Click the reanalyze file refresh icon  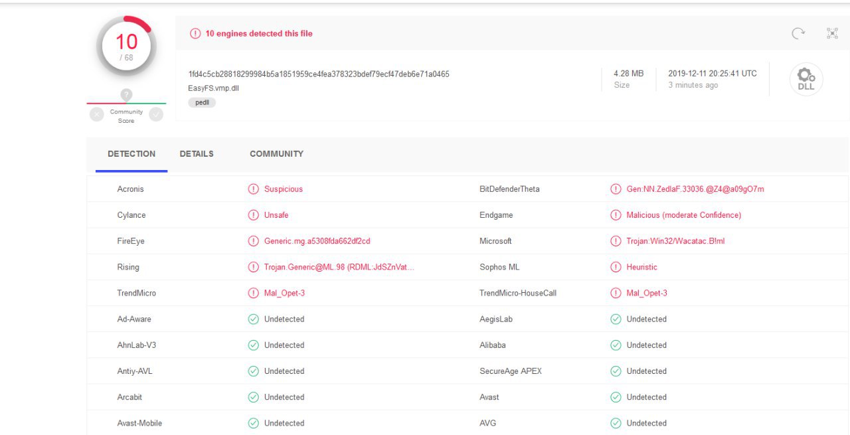coord(798,33)
